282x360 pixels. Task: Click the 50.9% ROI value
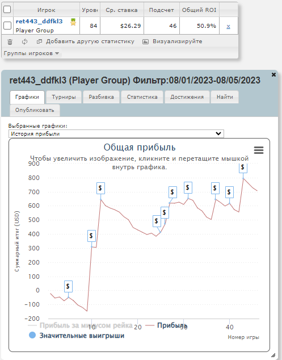point(207,26)
